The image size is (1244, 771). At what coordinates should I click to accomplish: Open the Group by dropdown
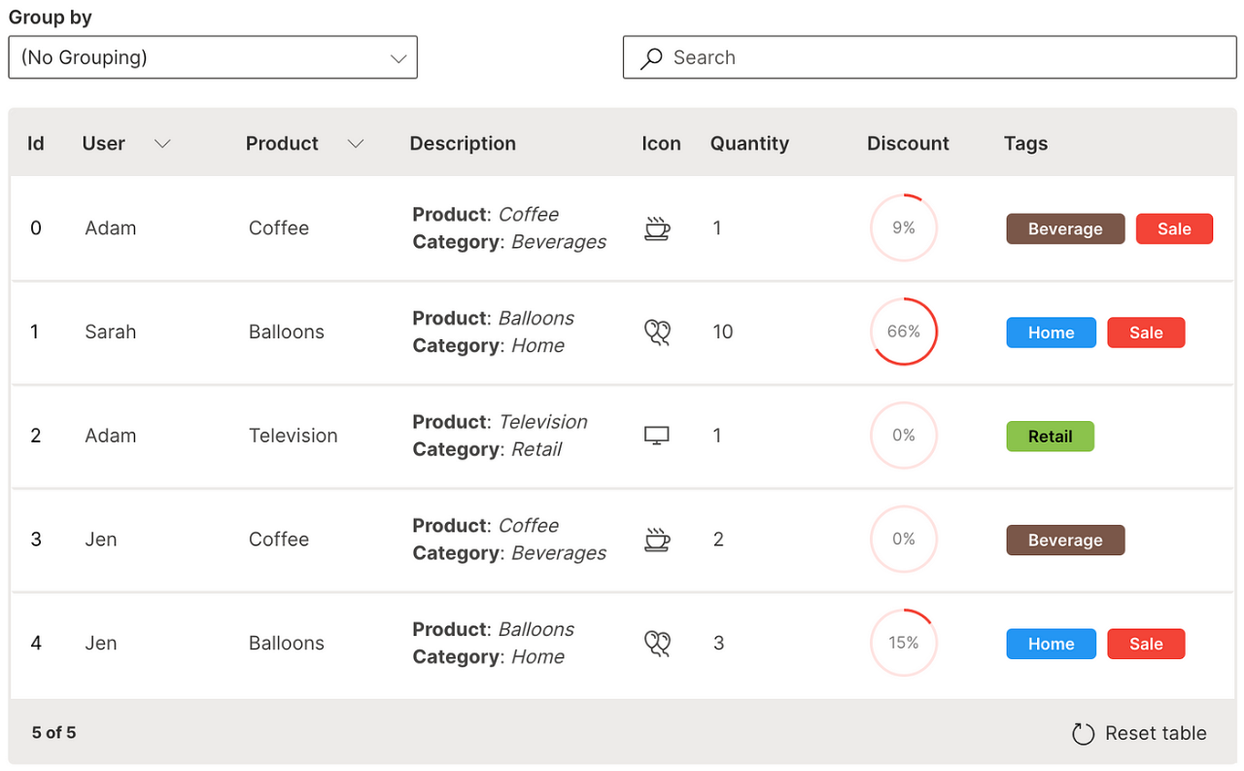(x=213, y=57)
